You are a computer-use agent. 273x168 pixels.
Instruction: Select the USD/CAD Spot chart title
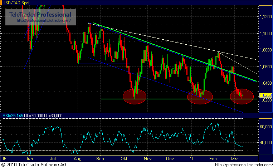coord(16,3)
